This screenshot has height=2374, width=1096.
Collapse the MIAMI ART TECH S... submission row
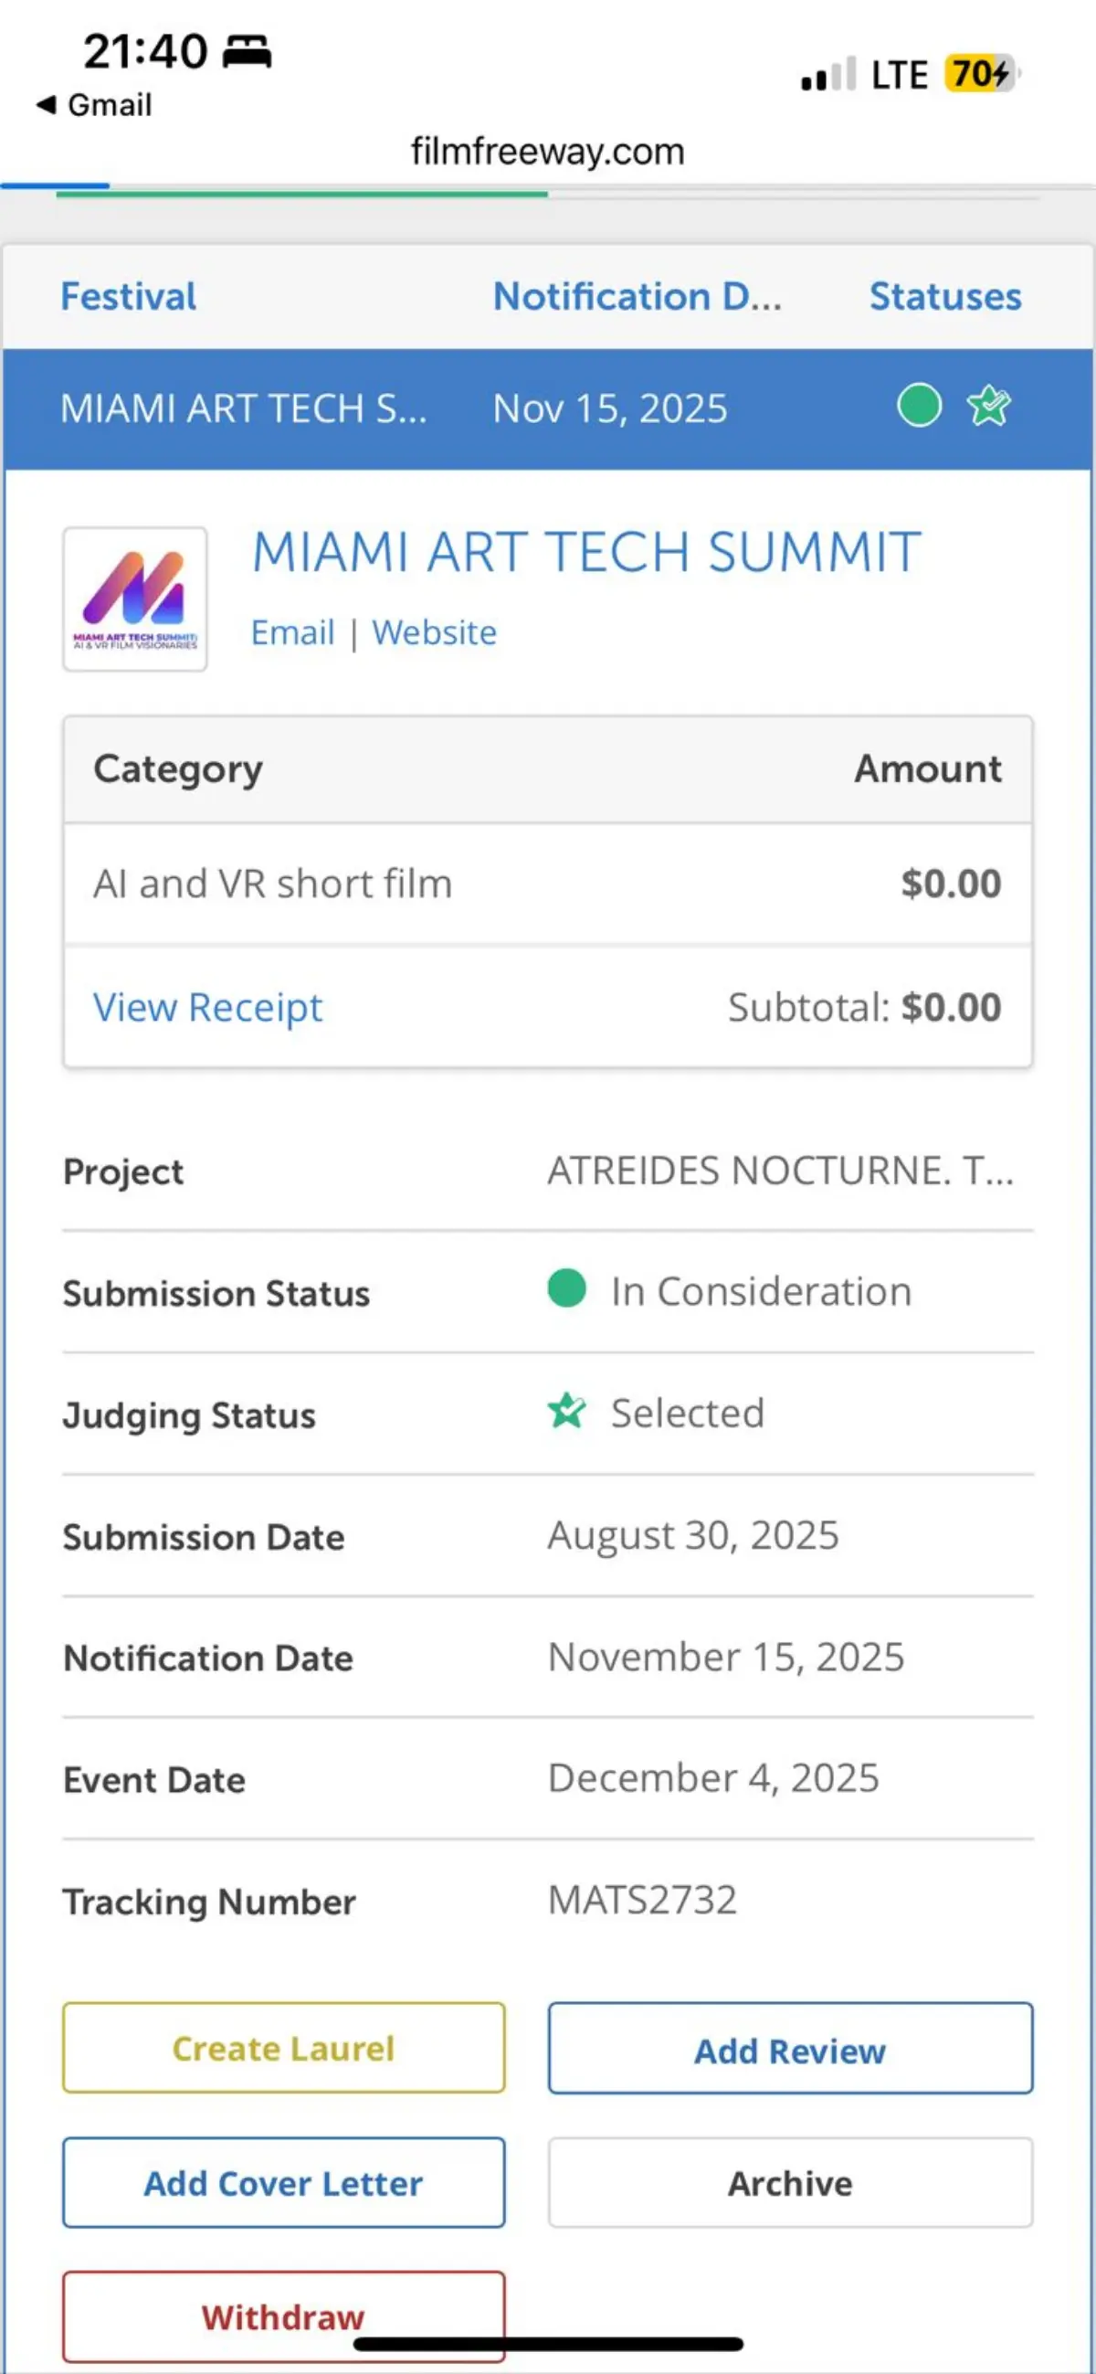548,409
